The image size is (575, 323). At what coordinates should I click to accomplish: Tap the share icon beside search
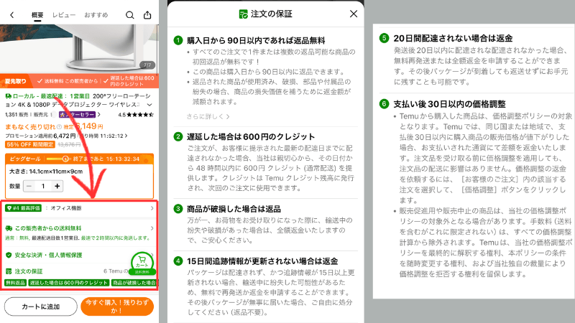147,15
